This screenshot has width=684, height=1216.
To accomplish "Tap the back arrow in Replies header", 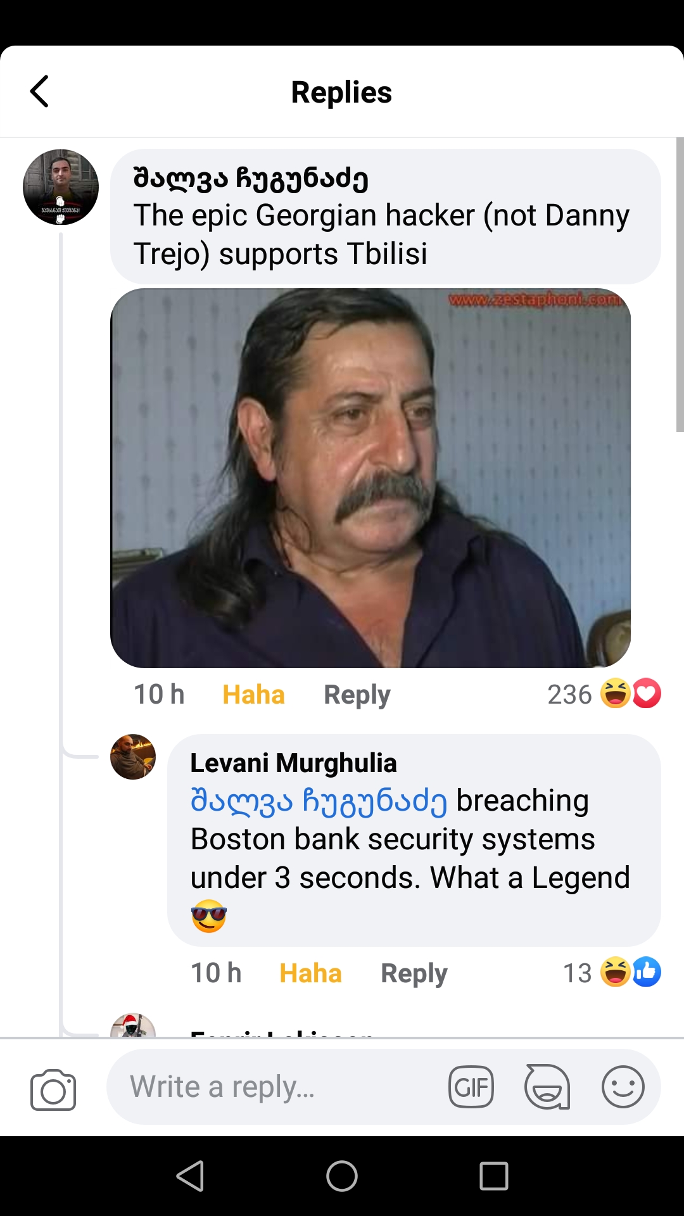I will [40, 92].
